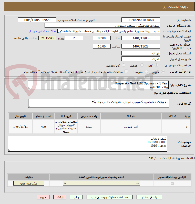Select the 'خدمت' radio button
The image size is (195, 204).
[142, 65]
